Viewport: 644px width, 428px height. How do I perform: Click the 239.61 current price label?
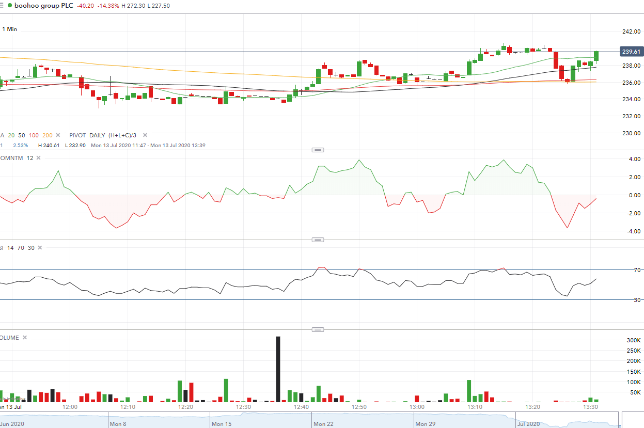coord(631,52)
